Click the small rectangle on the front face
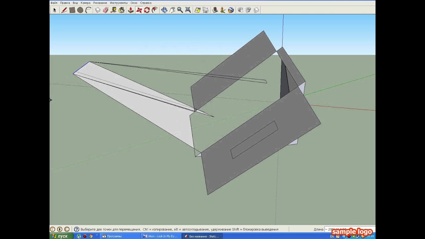The image size is (425, 239). click(254, 140)
